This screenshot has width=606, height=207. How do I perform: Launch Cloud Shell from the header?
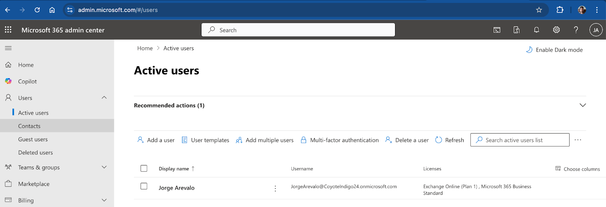(497, 30)
